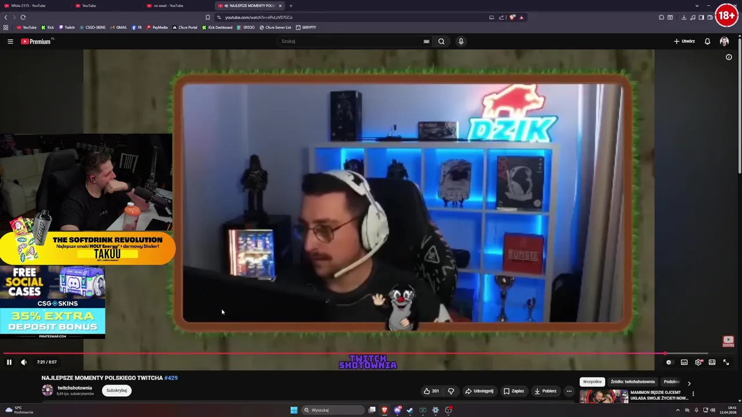The image size is (742, 417).
Task: Open options menu for MAMMON video
Action: pos(693,394)
